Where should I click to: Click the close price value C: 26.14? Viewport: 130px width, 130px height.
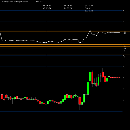pos(47,8)
